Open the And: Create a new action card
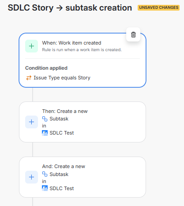The width and height of the screenshot is (184, 206). (83, 177)
